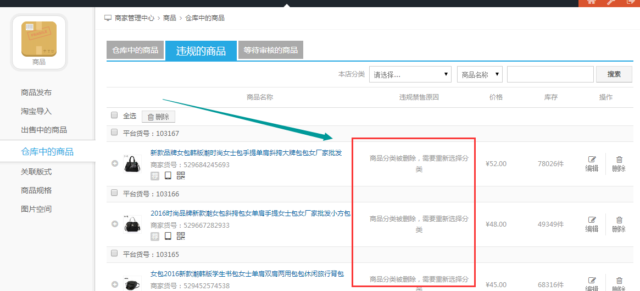Click 商家管理中心 in the breadcrumb

pyautogui.click(x=135, y=18)
